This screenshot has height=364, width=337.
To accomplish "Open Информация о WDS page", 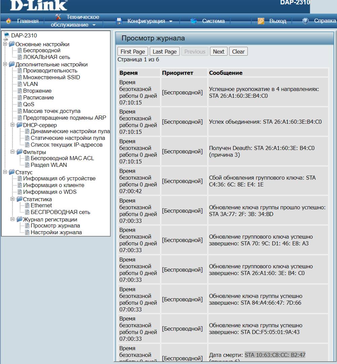I will (49, 192).
